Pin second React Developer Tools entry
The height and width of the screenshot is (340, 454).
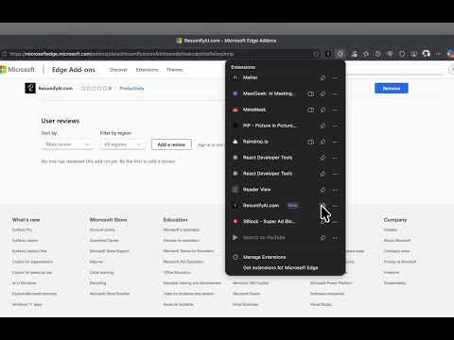(323, 174)
